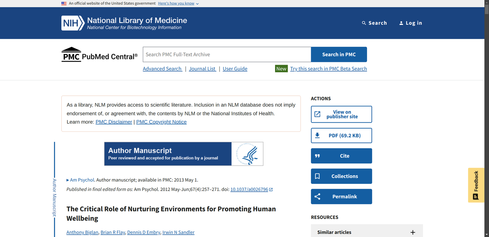Click View on publisher site button

click(x=341, y=114)
